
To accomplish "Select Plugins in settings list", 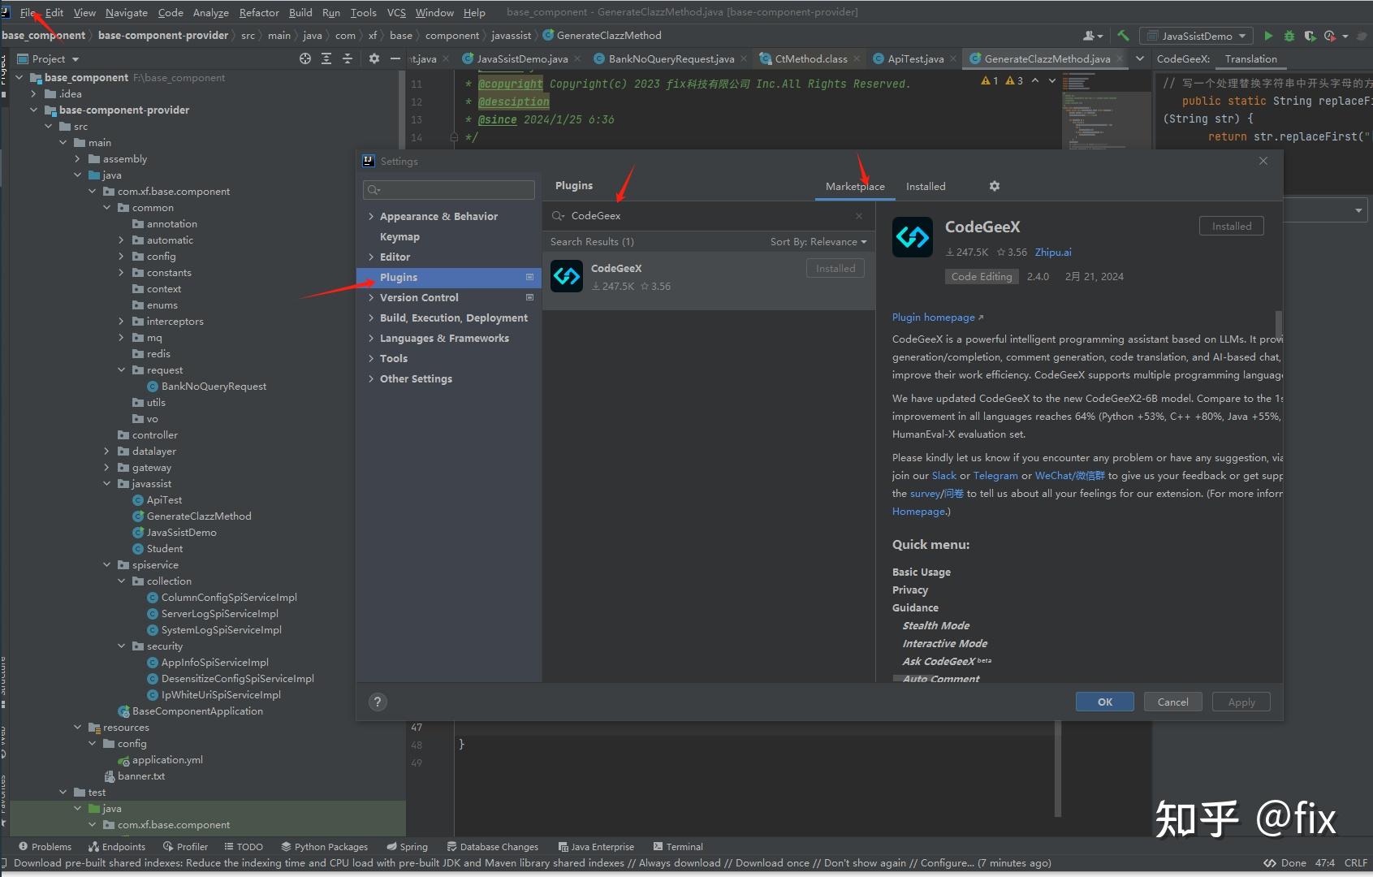I will [449, 277].
